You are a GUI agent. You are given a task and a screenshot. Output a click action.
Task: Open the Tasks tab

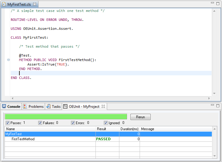pyautogui.click(x=54, y=106)
